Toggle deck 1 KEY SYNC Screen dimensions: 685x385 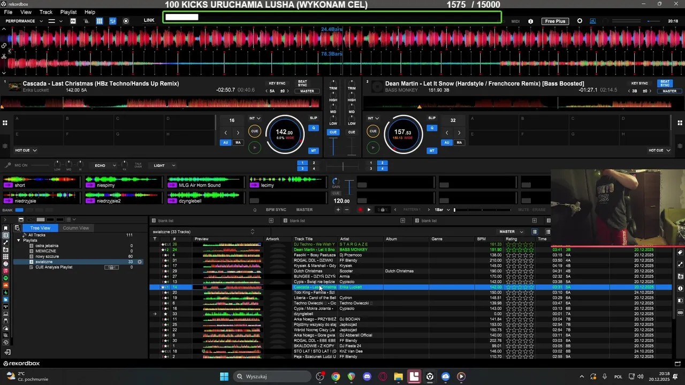coord(277,83)
